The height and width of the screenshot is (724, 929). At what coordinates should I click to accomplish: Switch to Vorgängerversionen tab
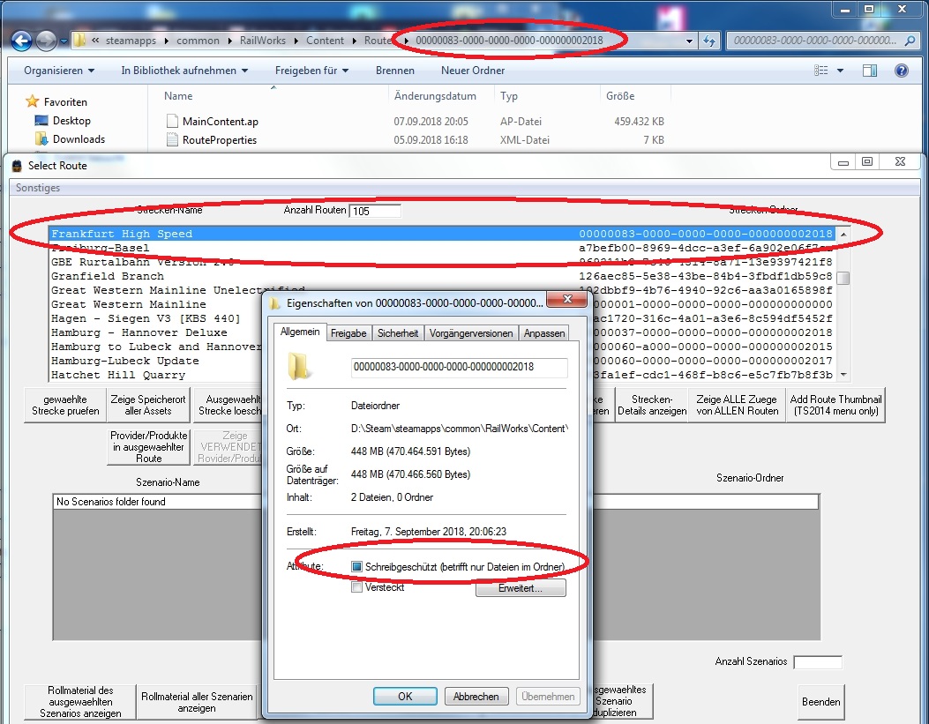pos(471,333)
